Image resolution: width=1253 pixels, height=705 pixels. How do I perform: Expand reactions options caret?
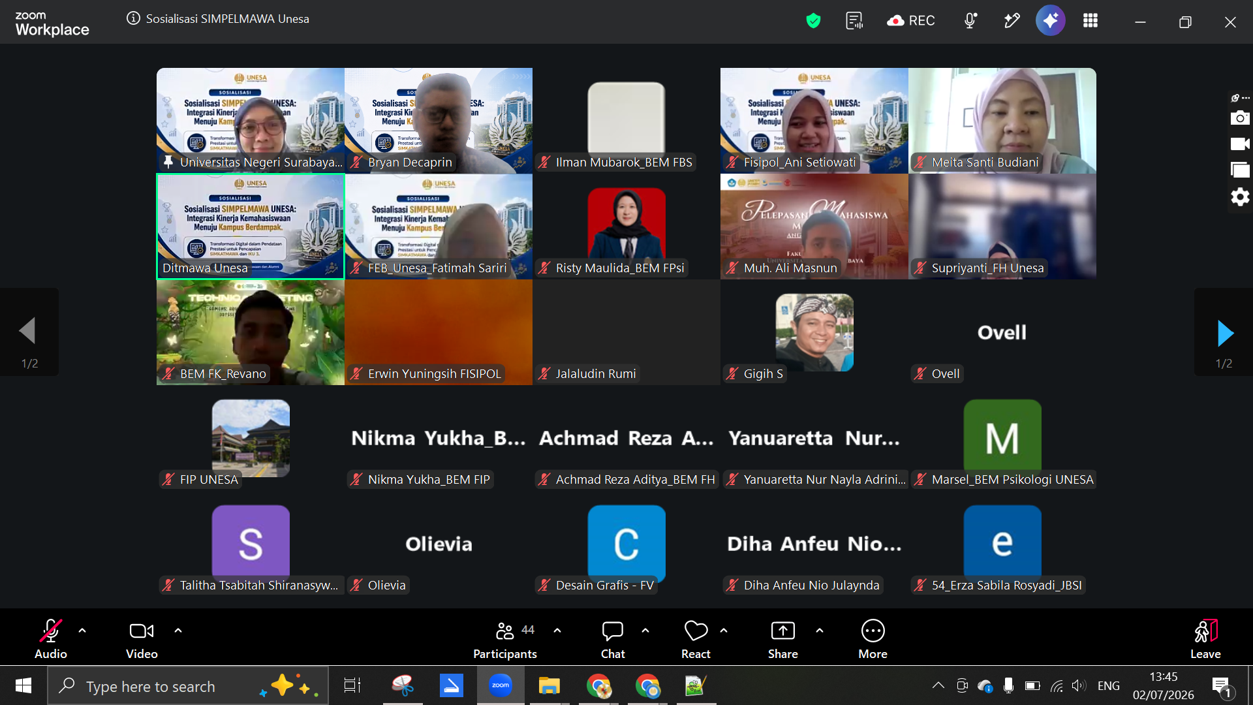pyautogui.click(x=724, y=631)
